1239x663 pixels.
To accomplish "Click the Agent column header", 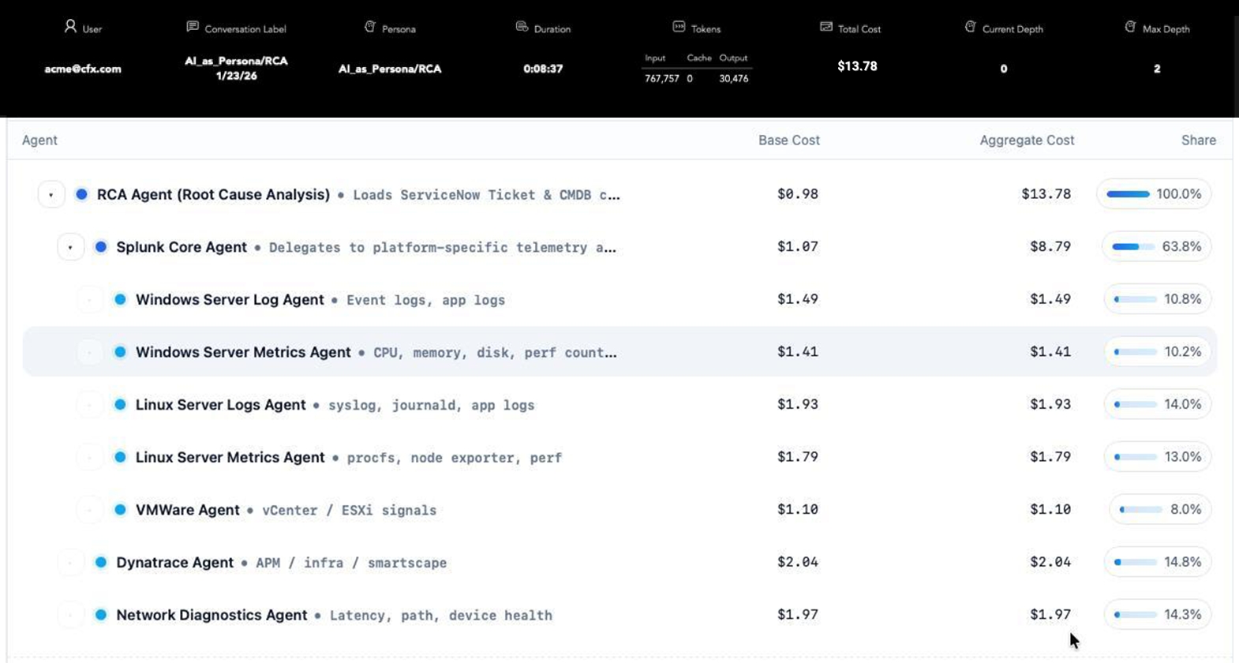I will (x=39, y=140).
